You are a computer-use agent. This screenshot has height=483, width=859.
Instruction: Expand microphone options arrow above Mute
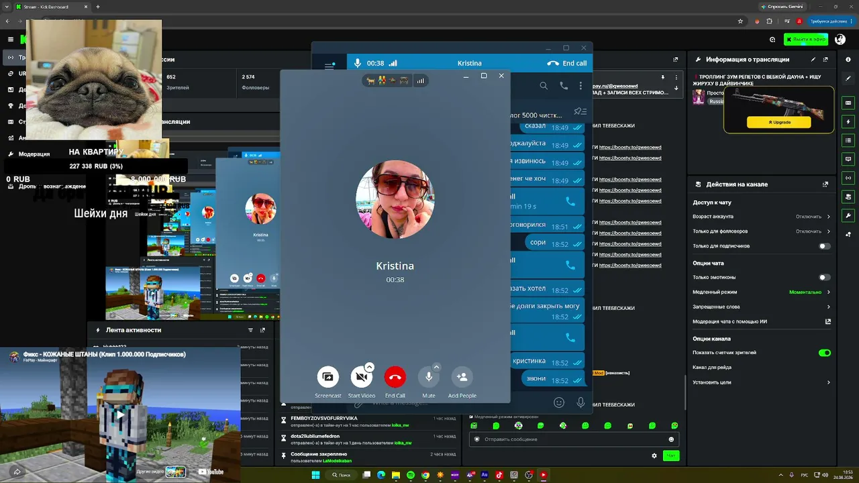coord(436,367)
